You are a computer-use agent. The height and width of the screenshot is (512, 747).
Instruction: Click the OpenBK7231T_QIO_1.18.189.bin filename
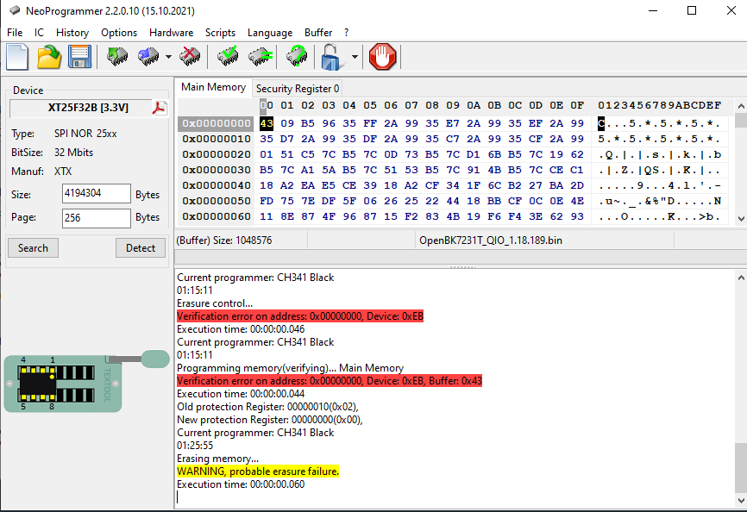[491, 240]
